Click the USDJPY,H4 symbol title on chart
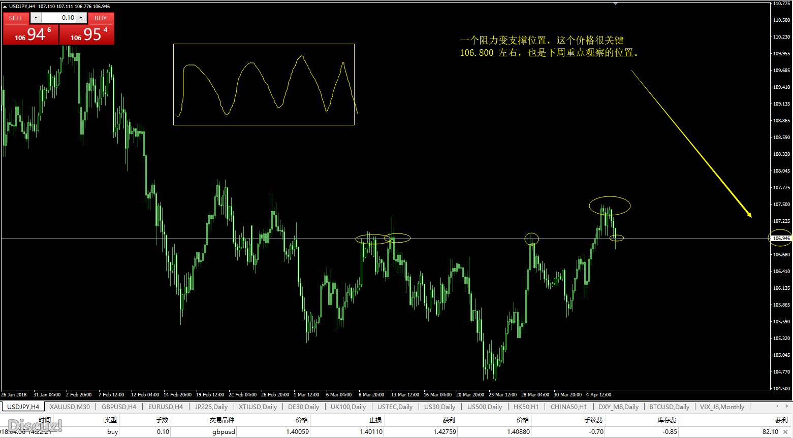Image resolution: width=793 pixels, height=438 pixels. tap(22, 7)
